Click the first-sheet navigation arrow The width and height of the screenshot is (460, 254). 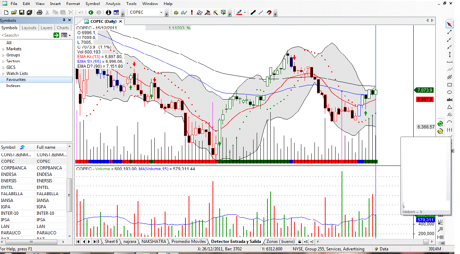pos(78,242)
